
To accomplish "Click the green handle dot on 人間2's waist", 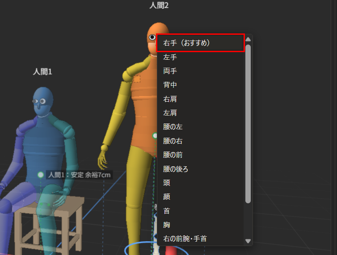I will (155, 136).
